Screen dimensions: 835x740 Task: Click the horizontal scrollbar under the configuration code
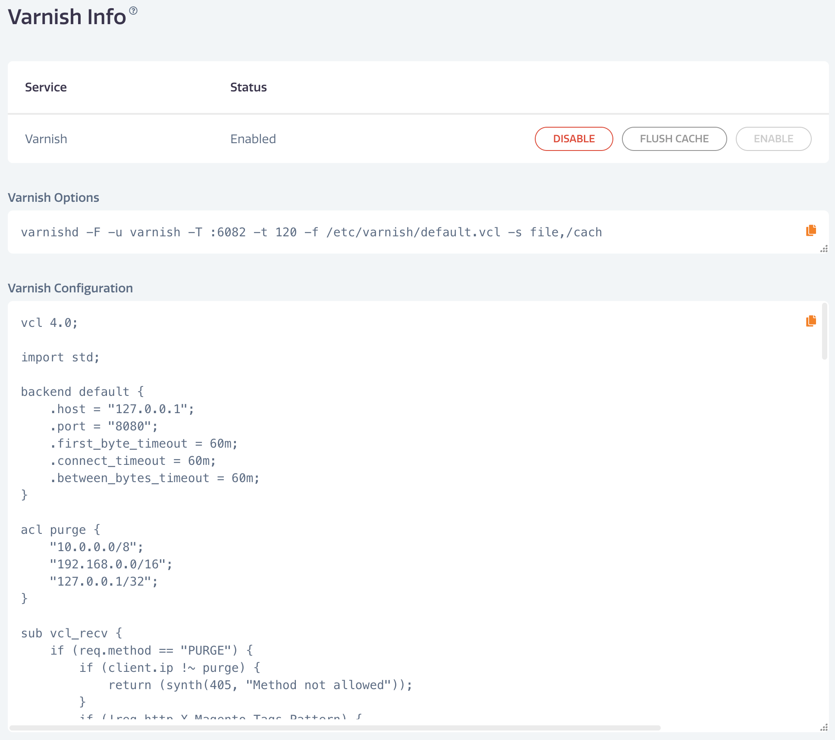point(335,728)
